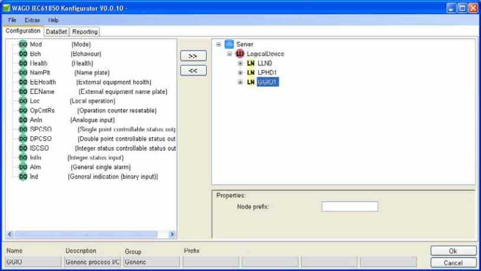Switch to the Reporting tab
481x271 pixels.
tap(85, 31)
